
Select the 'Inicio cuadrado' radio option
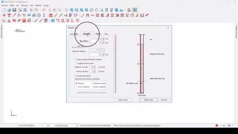[77, 87]
